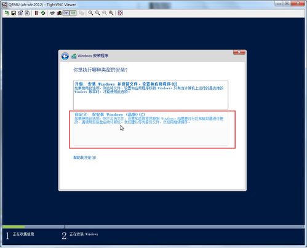Viewport: 307px width, 248px height.
Task: Toggle the Alt key state button
Action: (x=73, y=13)
